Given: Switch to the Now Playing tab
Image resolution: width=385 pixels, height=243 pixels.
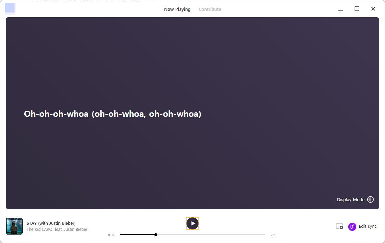Looking at the screenshot, I should [x=177, y=9].
